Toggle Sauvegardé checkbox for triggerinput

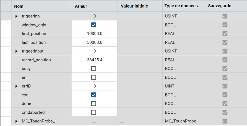click(x=225, y=51)
